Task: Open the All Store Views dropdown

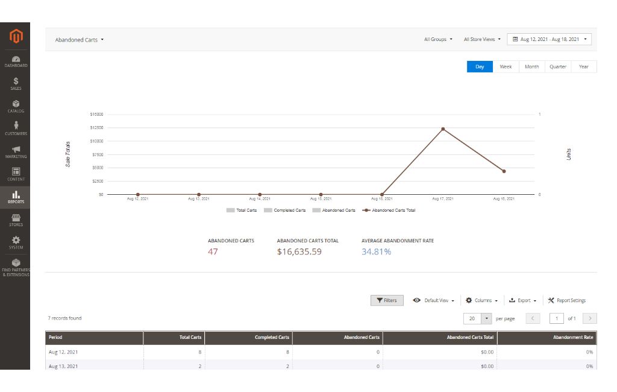Action: [x=482, y=39]
